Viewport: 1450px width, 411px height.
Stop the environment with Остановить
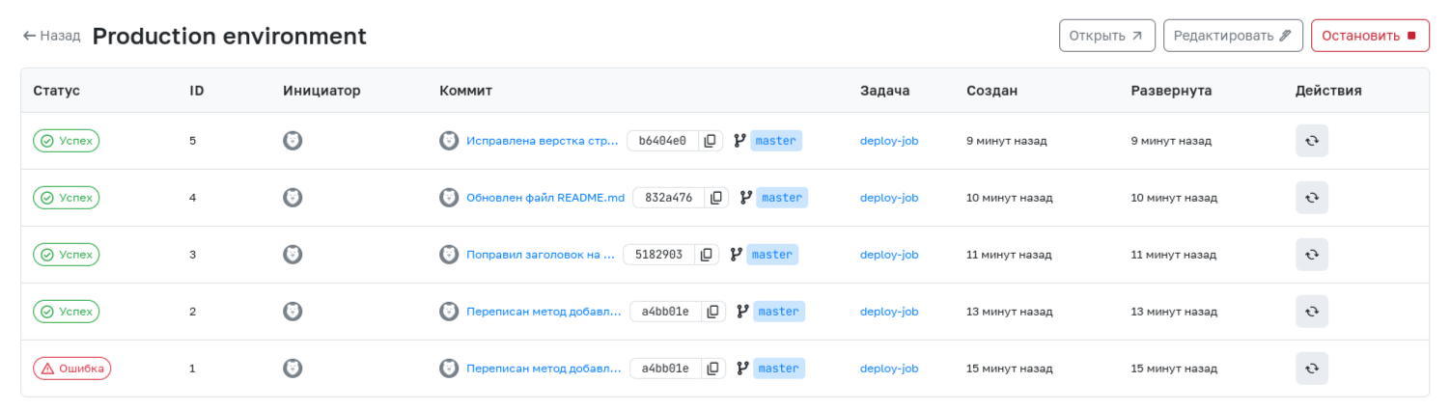tap(1370, 36)
